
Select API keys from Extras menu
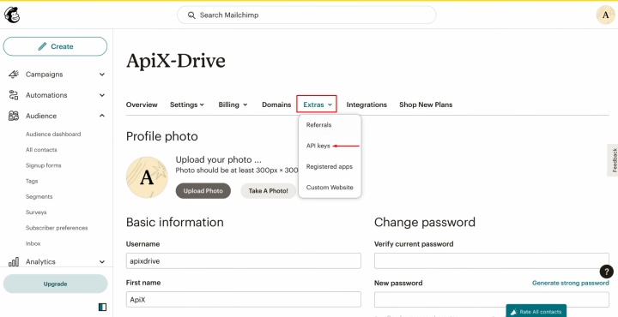pyautogui.click(x=318, y=146)
